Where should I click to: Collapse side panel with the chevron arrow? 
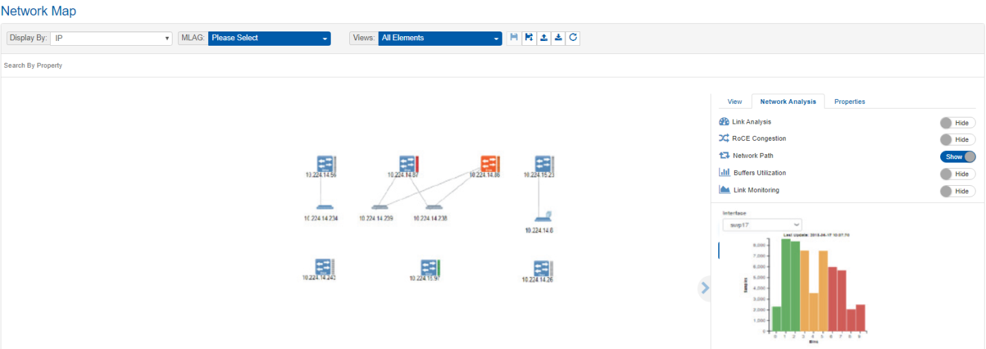705,288
